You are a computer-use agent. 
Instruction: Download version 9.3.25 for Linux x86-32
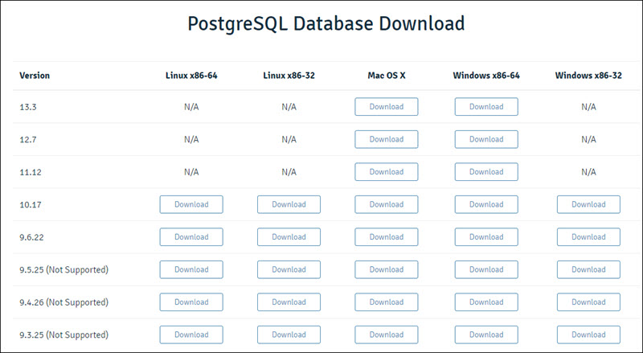click(289, 335)
